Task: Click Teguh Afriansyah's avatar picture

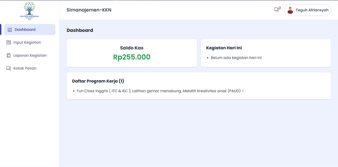Action: coord(290,10)
